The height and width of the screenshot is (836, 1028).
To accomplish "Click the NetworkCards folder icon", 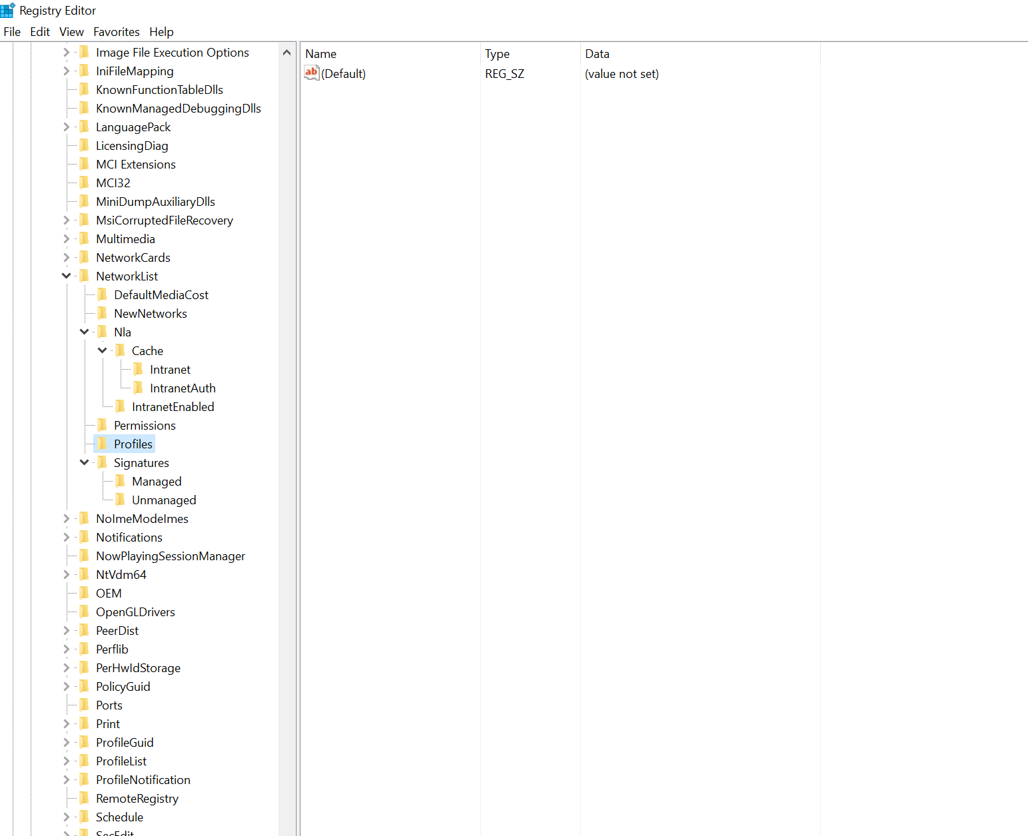I will coord(85,257).
